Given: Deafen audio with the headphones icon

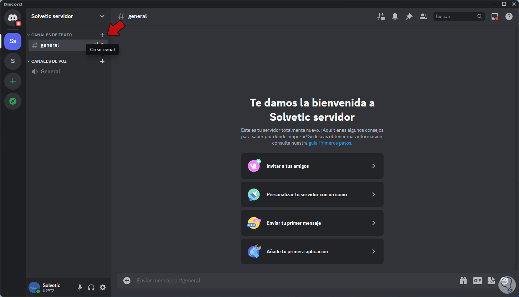Looking at the screenshot, I should click(91, 287).
